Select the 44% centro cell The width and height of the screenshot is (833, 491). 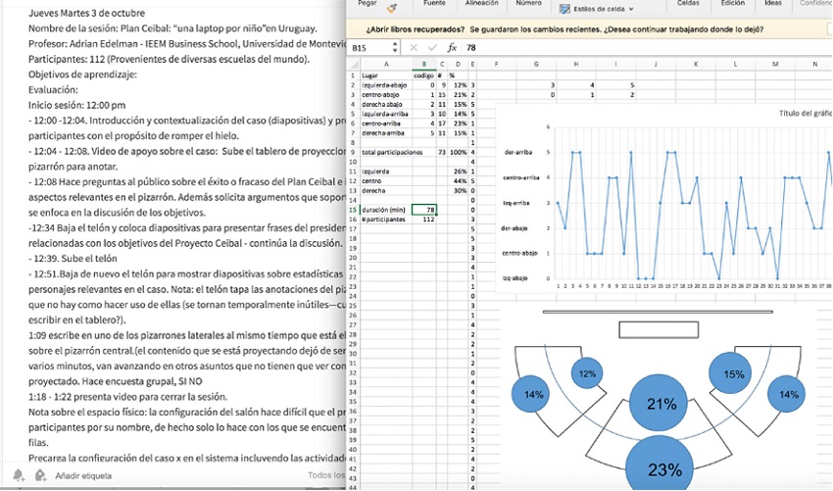click(458, 180)
